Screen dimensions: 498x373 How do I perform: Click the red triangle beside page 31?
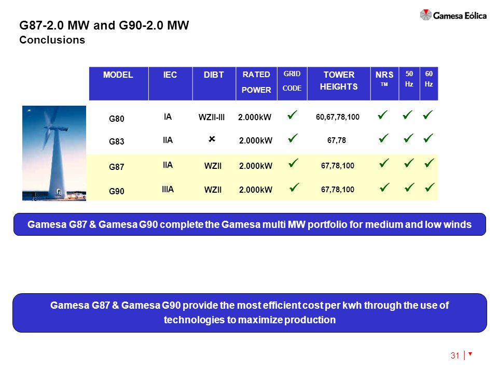coord(470,354)
